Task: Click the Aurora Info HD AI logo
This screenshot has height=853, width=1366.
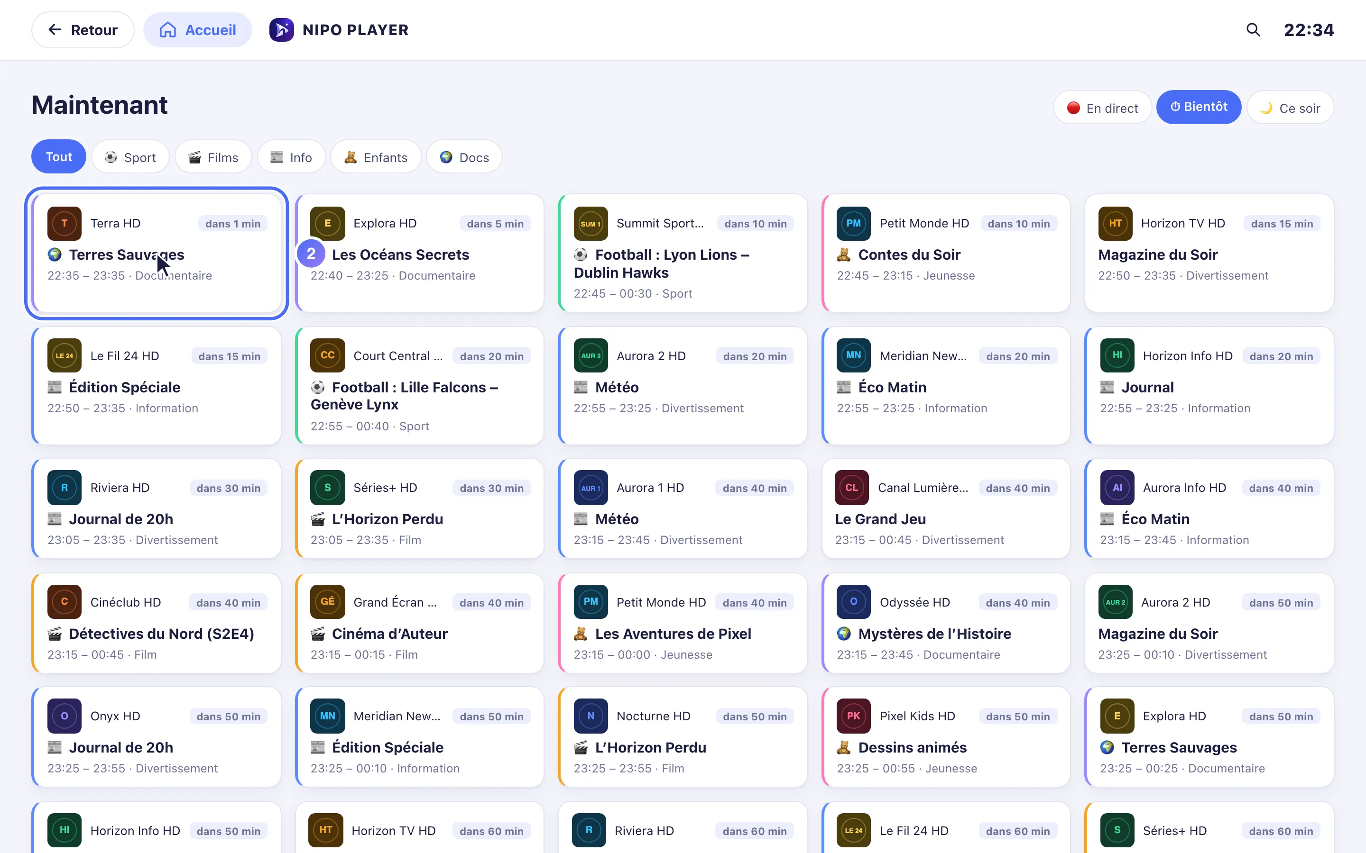Action: (x=1117, y=488)
